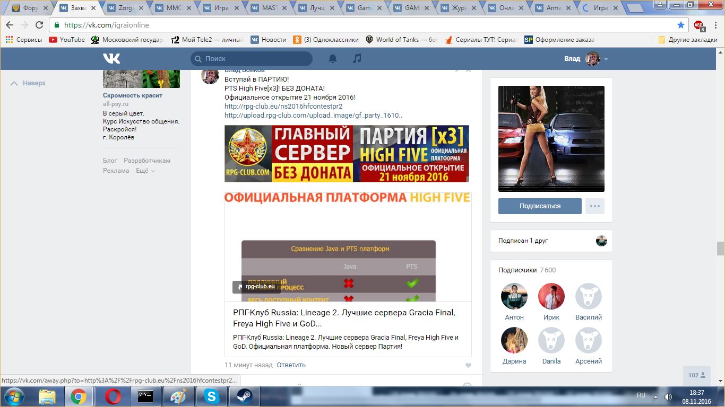Open subscriber Антон avatar
The width and height of the screenshot is (725, 407).
click(514, 296)
